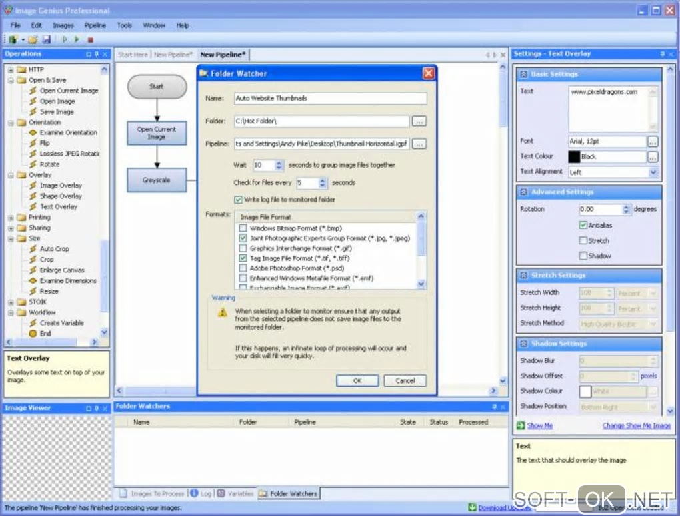
Task: Open the Text Alignment dropdown
Action: (x=653, y=172)
